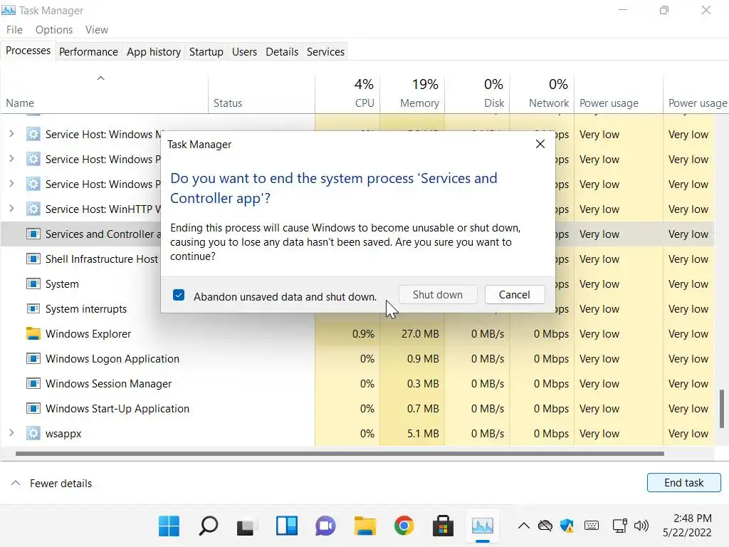Select wsappx memory value 5.1 MB
Viewport: 729px width, 547px height.
[423, 434]
